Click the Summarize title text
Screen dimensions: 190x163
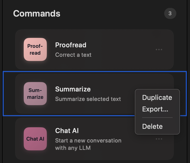[73, 89]
